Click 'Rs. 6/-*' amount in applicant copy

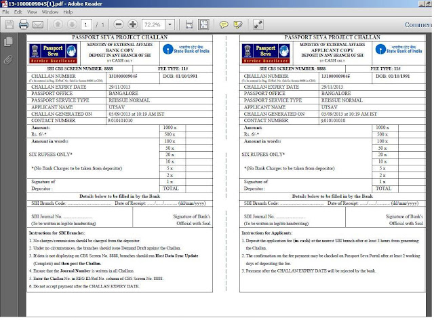pos(252,134)
